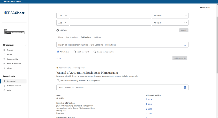Image resolution: width=218 pixels, height=118 pixels.
Task: Select the Match any words option
Action: [75, 52]
